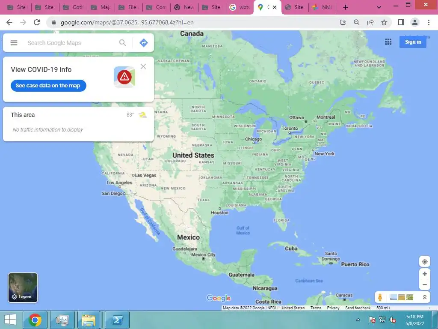This screenshot has height=329, width=438.
Task: Expand the tab search dropdown arrow
Action: tap(379, 7)
